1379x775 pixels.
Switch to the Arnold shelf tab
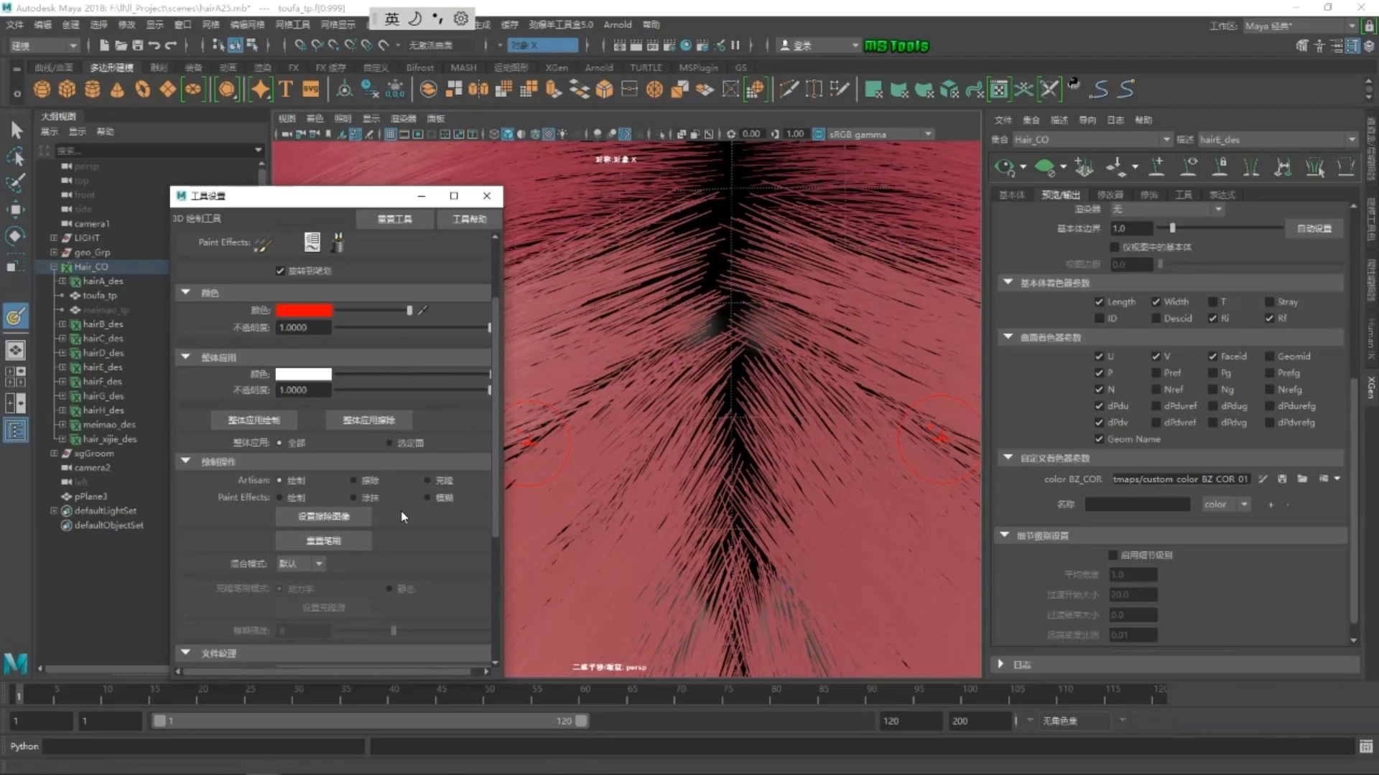click(x=598, y=67)
